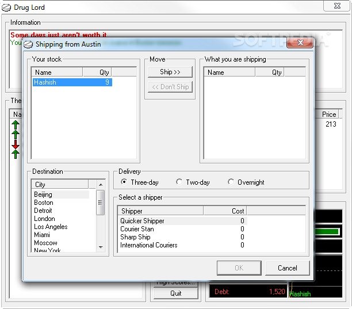Close the Drug Lord main window
The image size is (352, 309).
tap(337, 6)
